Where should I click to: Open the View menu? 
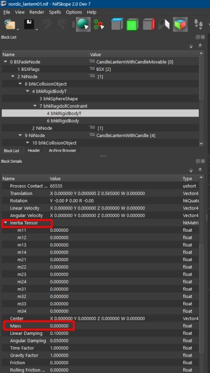pyautogui.click(x=20, y=12)
